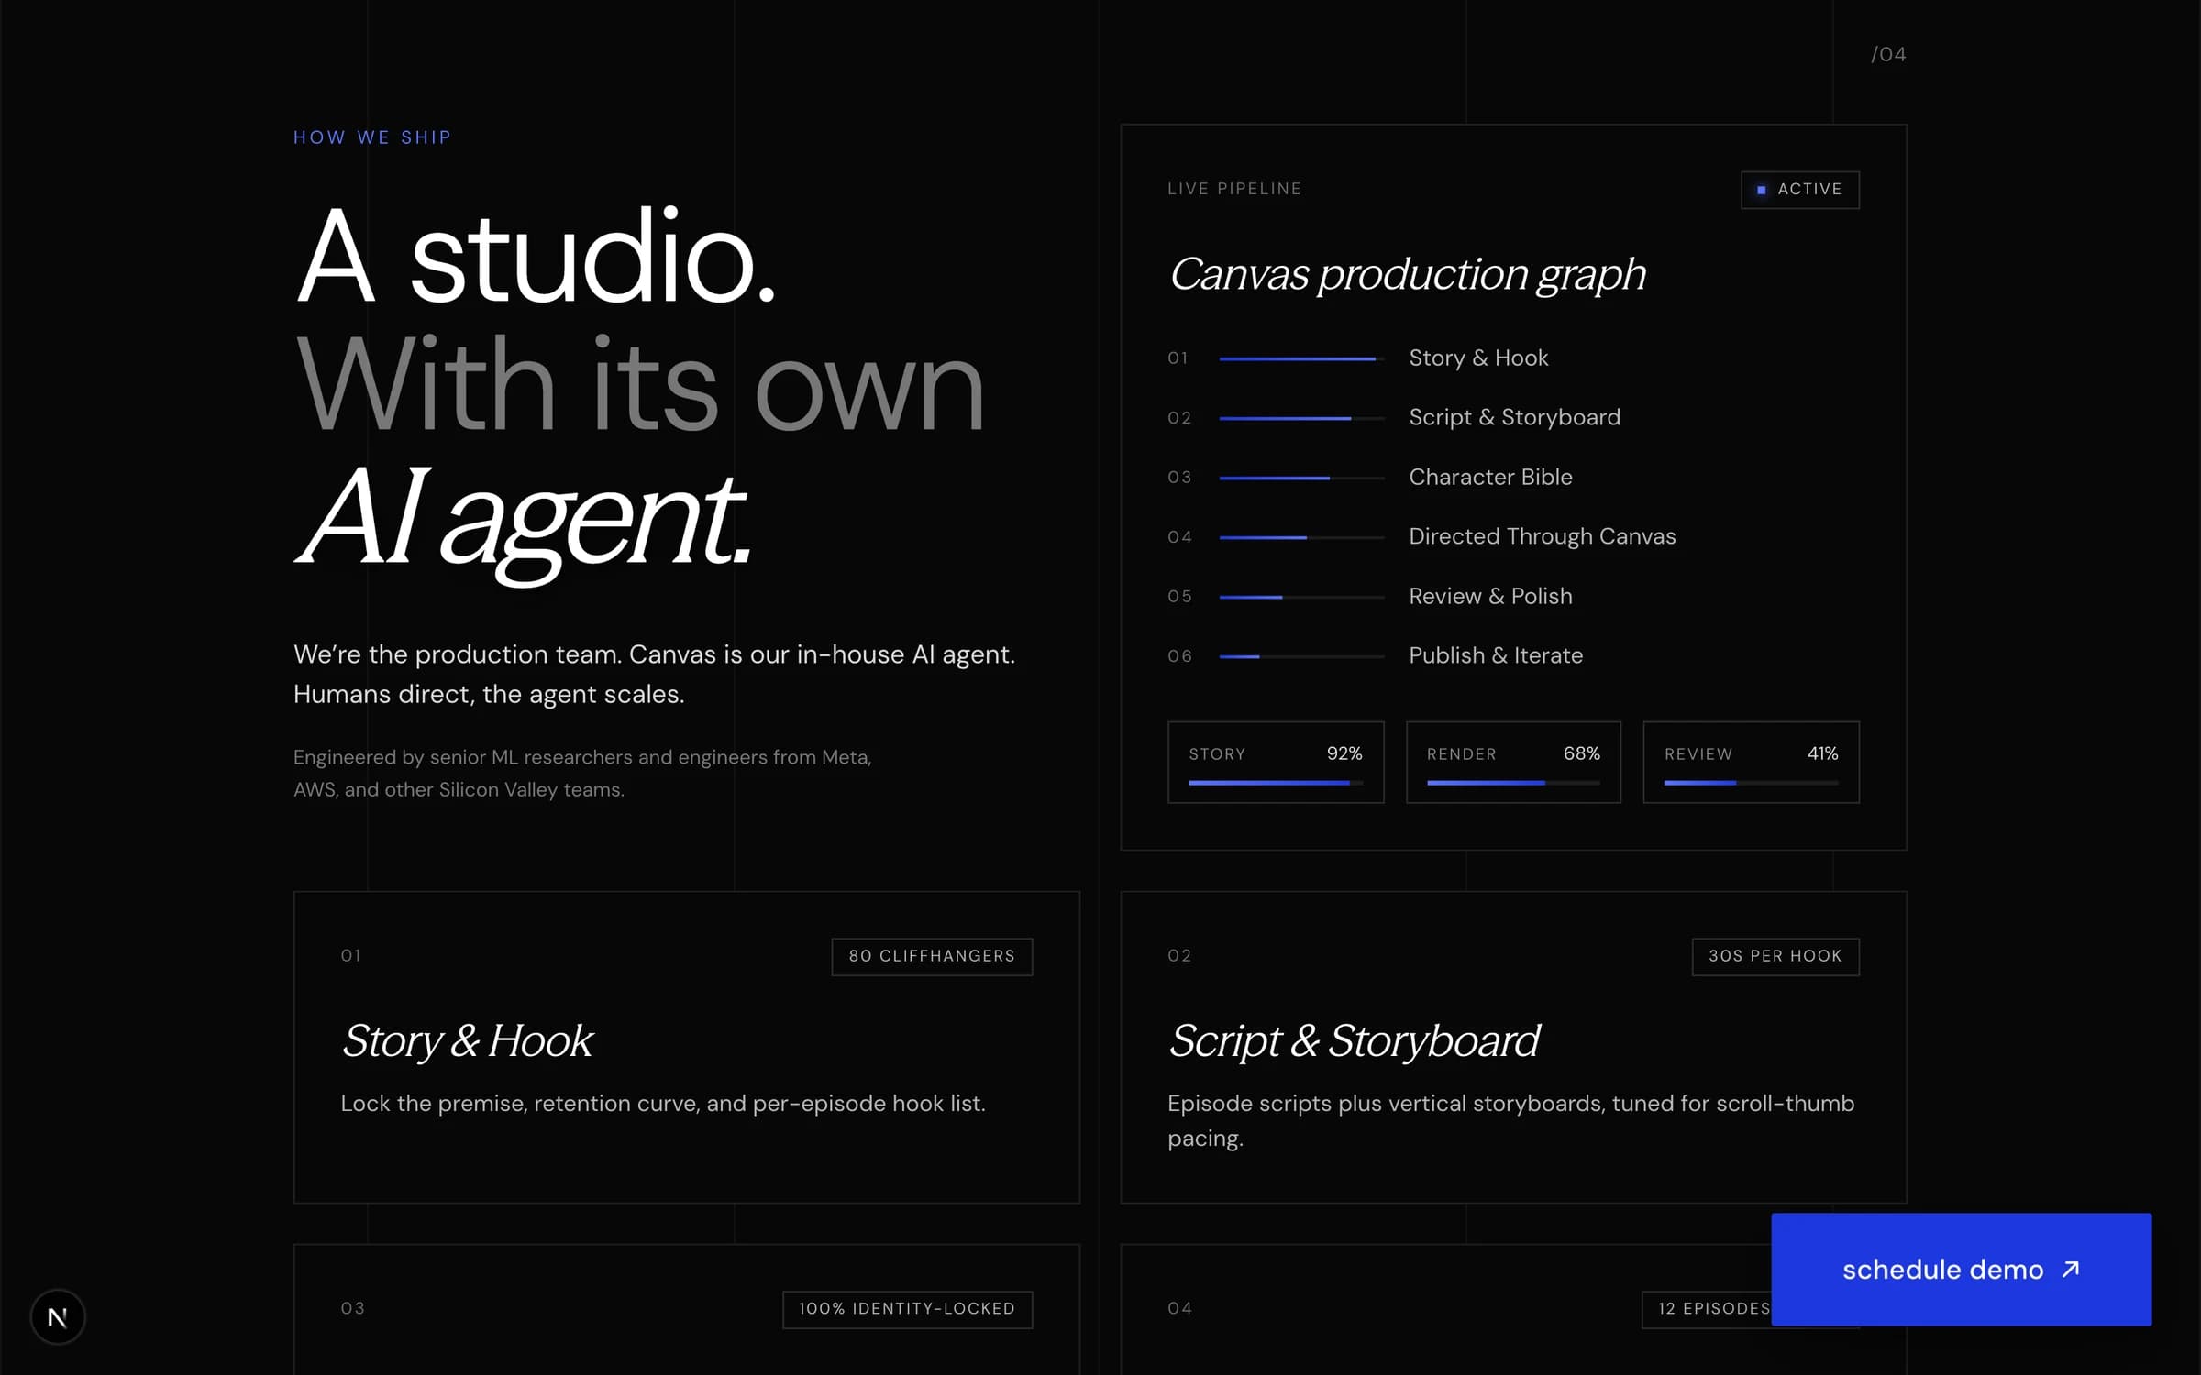This screenshot has height=1375, width=2201.
Task: Click the Script & Storyboard card heading
Action: (1354, 1041)
